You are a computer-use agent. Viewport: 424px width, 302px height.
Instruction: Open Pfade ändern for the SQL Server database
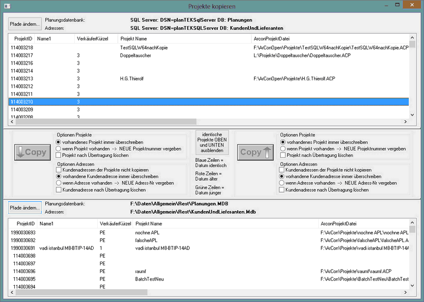[x=25, y=24]
